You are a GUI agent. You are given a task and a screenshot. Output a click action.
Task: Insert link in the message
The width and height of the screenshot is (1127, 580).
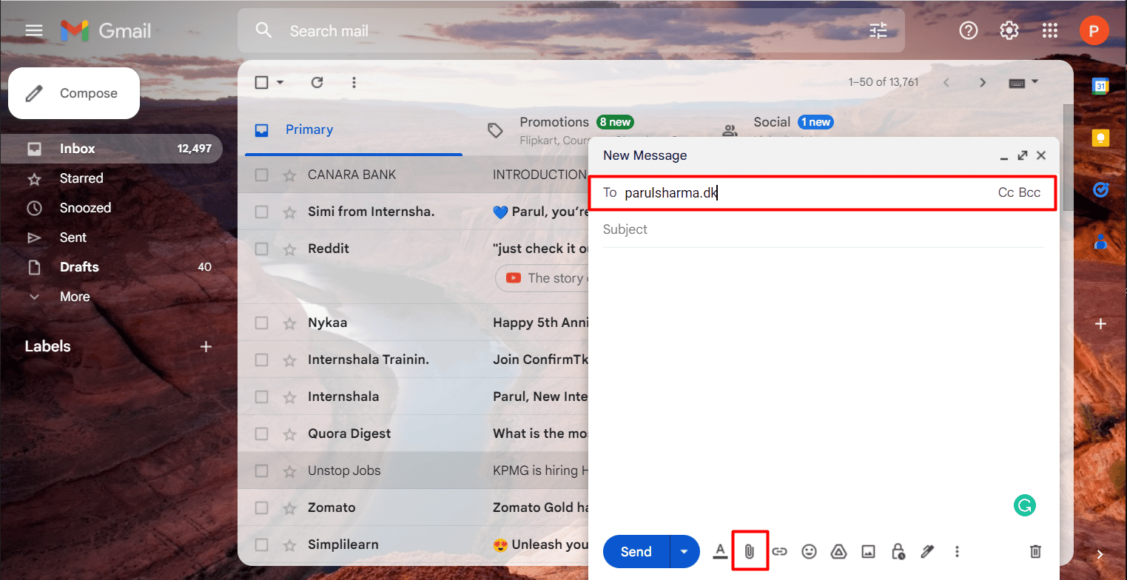click(779, 551)
